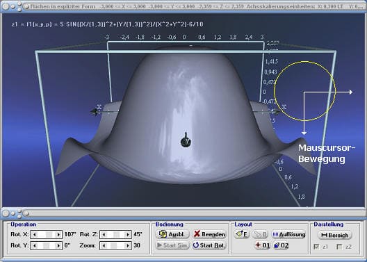Viewport: 367px width, 262px height.
Task: Click the Zoom value 30
Action: click(x=137, y=245)
